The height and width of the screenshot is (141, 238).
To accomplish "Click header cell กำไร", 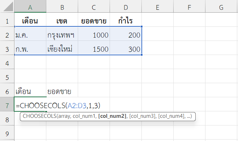I will [x=126, y=20].
